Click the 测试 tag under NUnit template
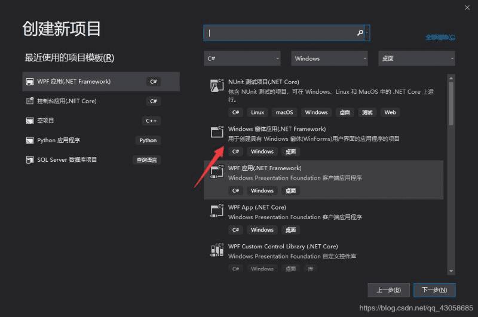 (367, 112)
